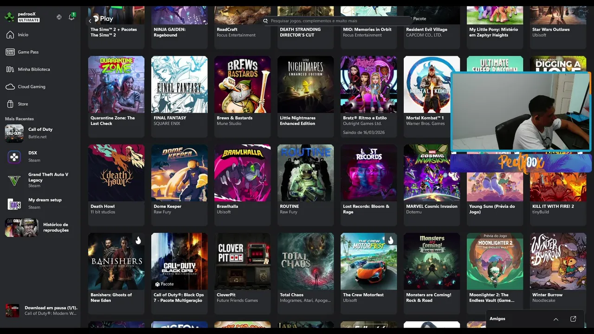The image size is (594, 334).
Task: Open paused download Call of Duty icon
Action: 12,310
